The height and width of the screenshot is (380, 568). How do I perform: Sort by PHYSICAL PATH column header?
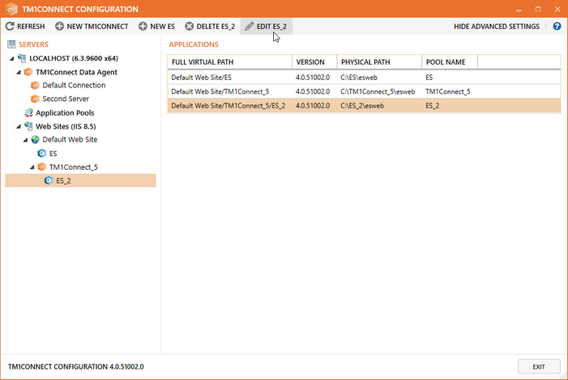coord(379,61)
